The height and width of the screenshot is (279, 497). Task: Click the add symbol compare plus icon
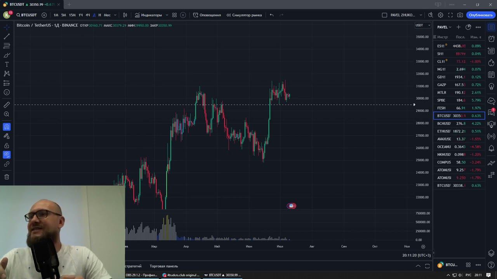(44, 15)
